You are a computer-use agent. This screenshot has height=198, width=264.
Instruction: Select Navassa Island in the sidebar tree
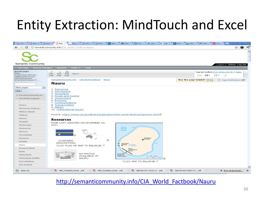coord(27,148)
